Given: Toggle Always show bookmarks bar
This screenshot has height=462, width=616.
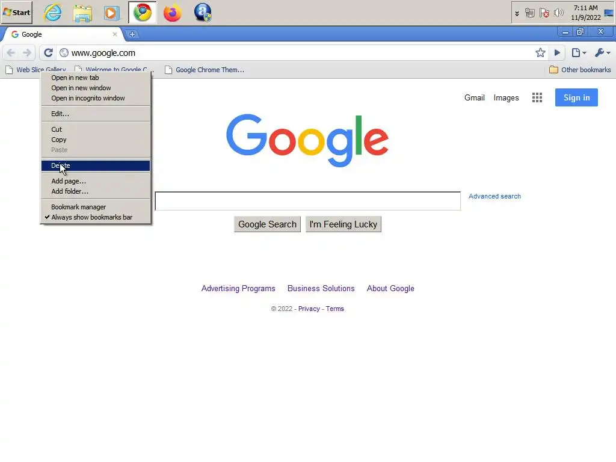Looking at the screenshot, I should point(96,217).
